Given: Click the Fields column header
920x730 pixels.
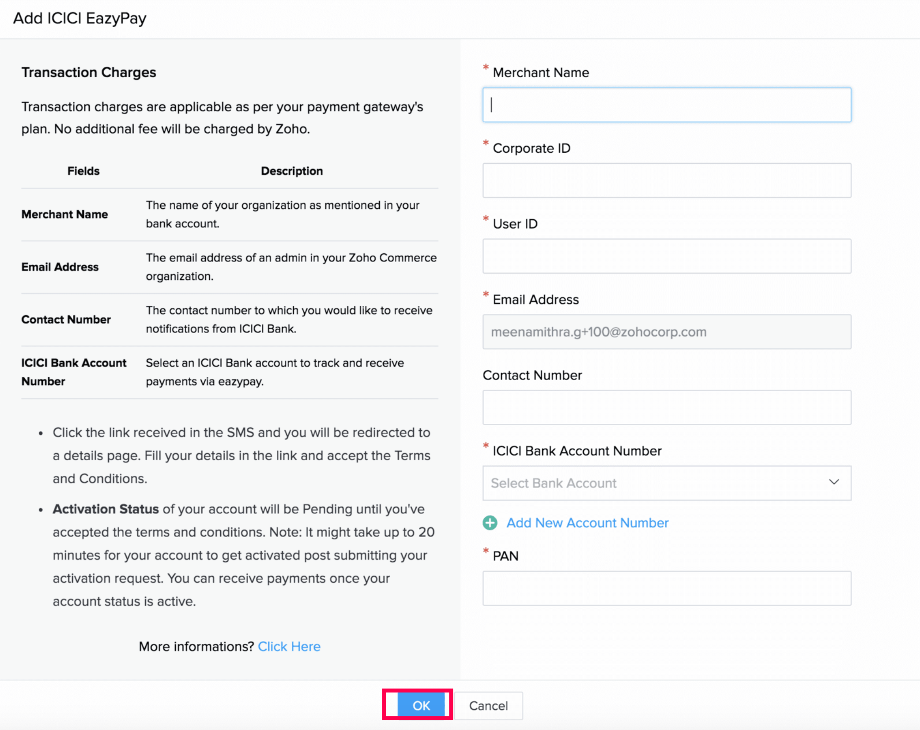Looking at the screenshot, I should click(83, 171).
